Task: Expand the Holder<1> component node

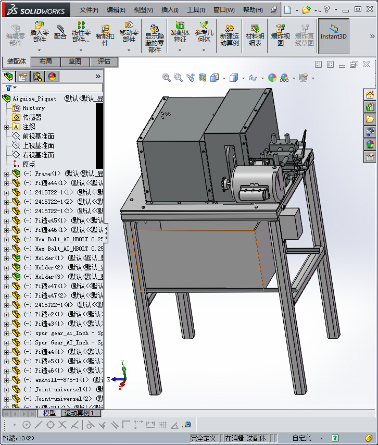Action: coord(7,258)
